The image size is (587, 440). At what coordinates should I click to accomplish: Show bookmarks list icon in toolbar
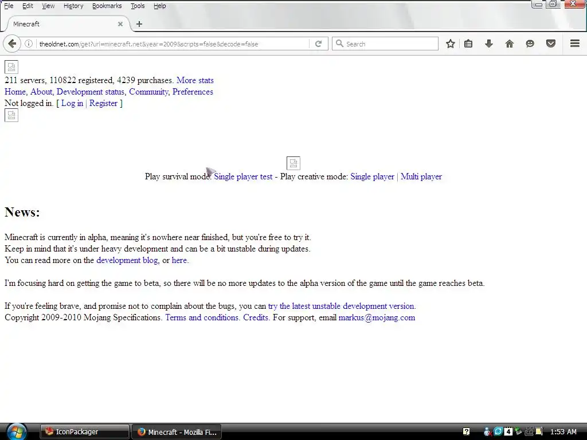[468, 44]
